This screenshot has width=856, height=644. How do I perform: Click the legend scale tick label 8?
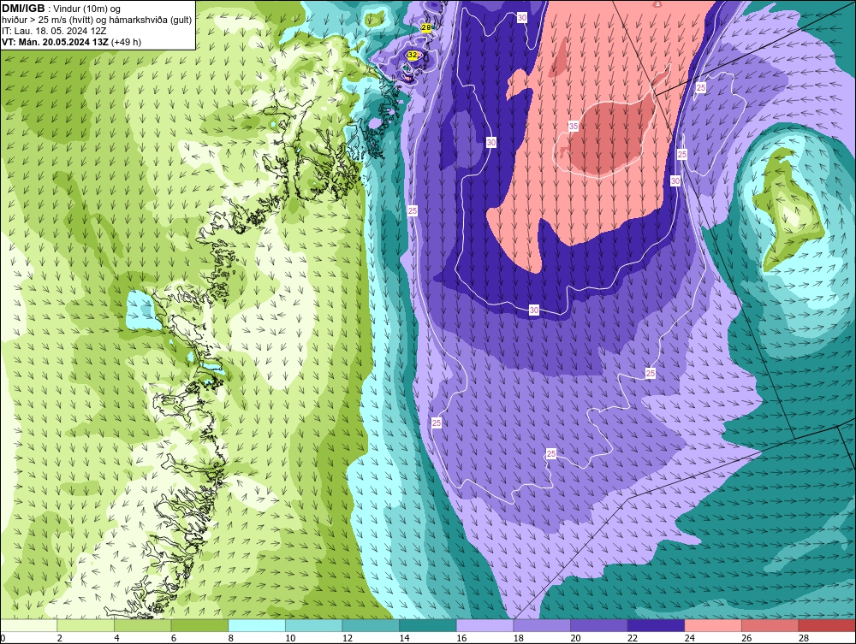pos(231,638)
